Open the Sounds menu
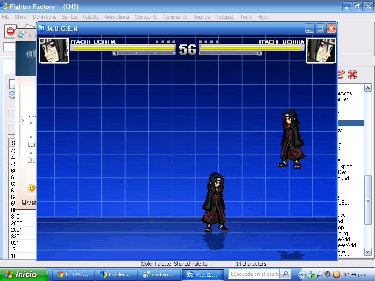This screenshot has width=375, height=281. coord(202,17)
